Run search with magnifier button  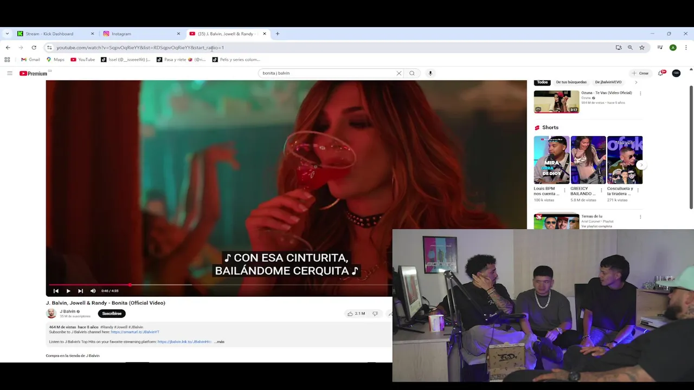pos(412,73)
